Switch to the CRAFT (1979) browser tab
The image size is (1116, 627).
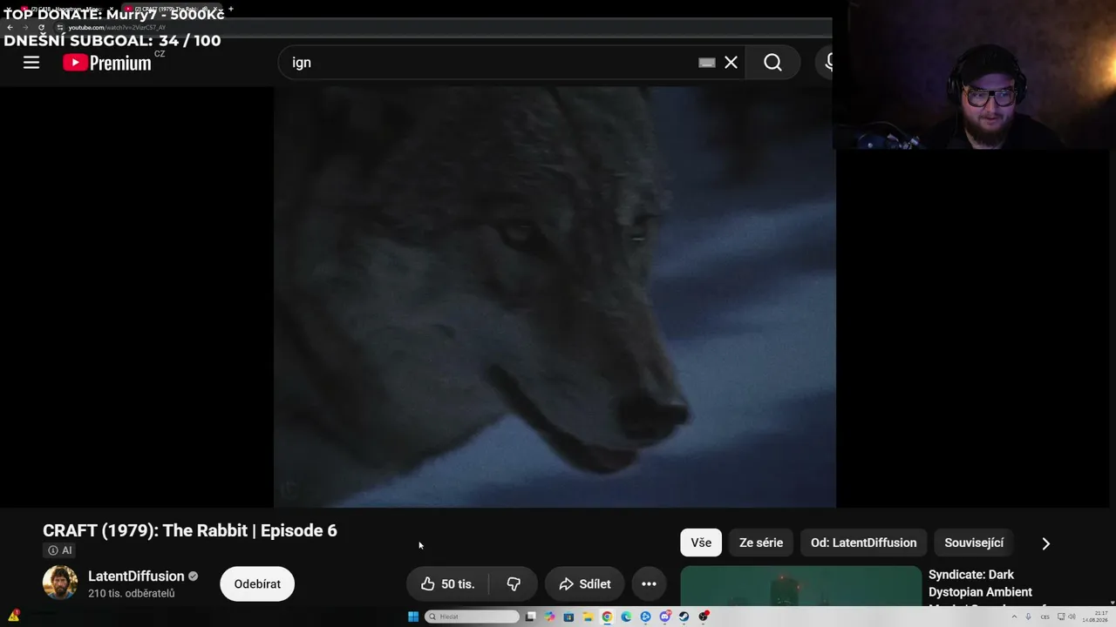(x=170, y=9)
